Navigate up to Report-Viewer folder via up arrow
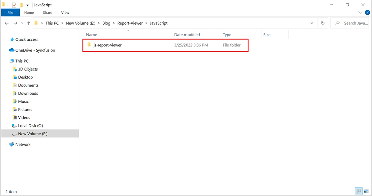This screenshot has height=196, width=372. [x=28, y=23]
